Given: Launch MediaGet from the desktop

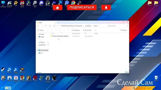Looking at the screenshot, I should (x=28, y=3).
